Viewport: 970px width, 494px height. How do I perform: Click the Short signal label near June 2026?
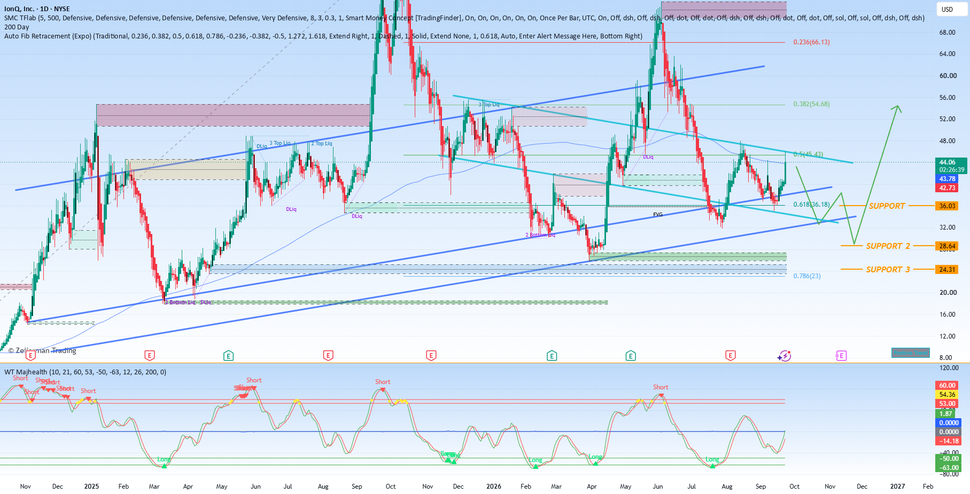click(x=661, y=387)
